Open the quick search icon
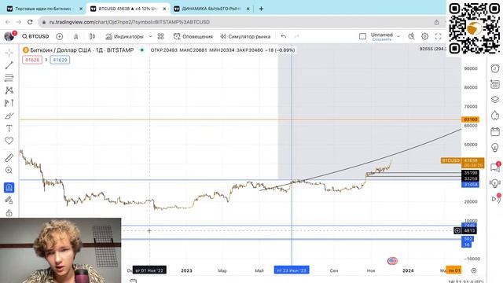 tap(411, 37)
